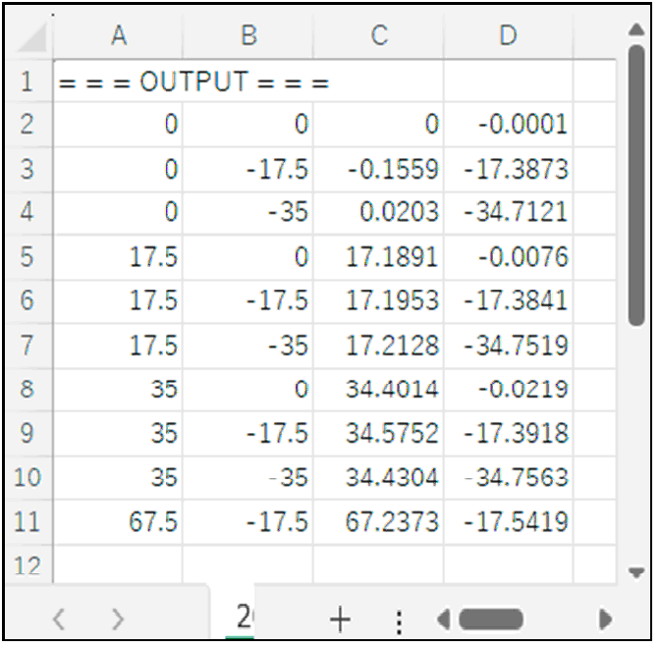Screen dimensions: 661x647
Task: Open the sheet tab options dots
Action: tap(399, 621)
